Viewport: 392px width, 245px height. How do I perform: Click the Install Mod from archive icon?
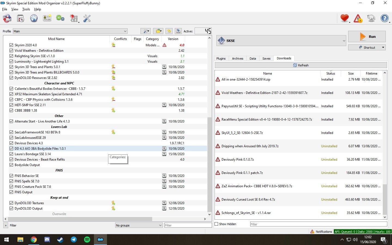click(21, 19)
